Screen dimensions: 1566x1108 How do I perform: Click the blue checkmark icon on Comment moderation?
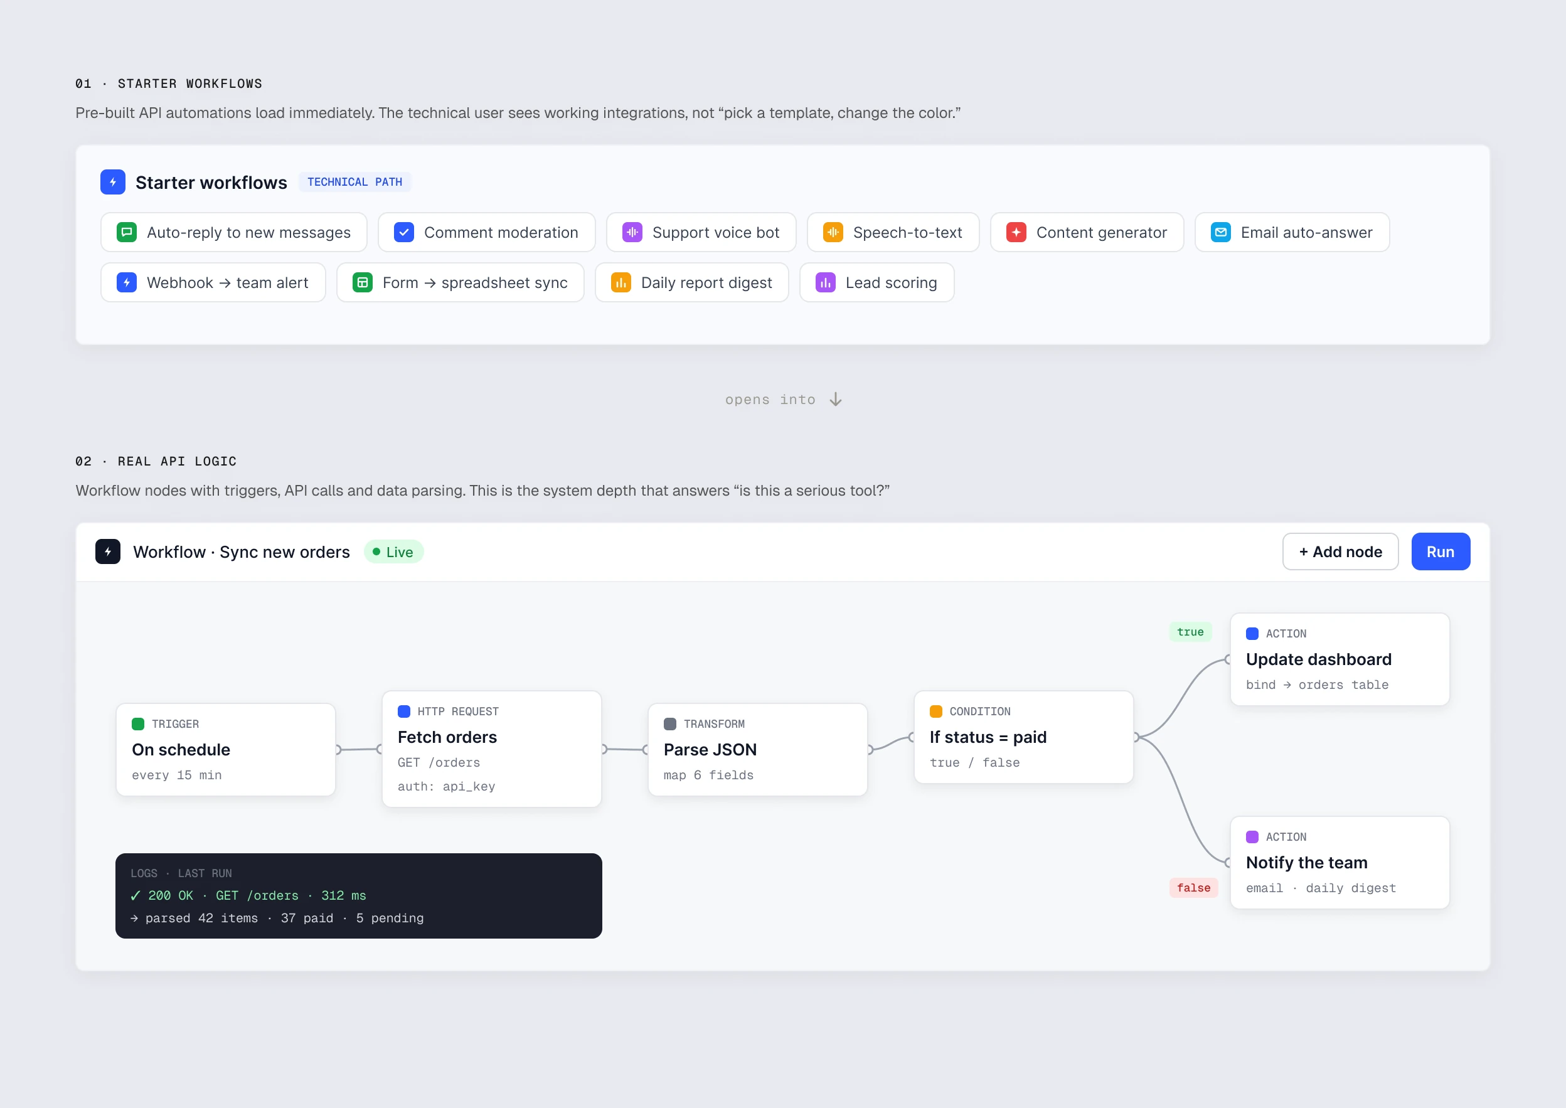click(x=404, y=232)
